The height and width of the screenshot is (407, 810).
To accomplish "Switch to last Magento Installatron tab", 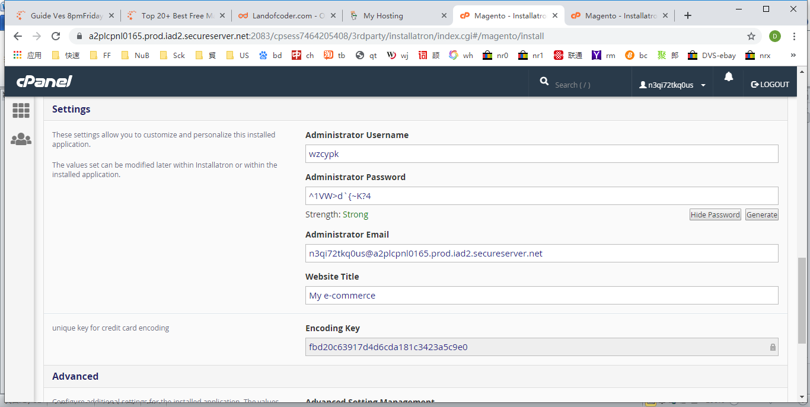I will click(x=620, y=16).
